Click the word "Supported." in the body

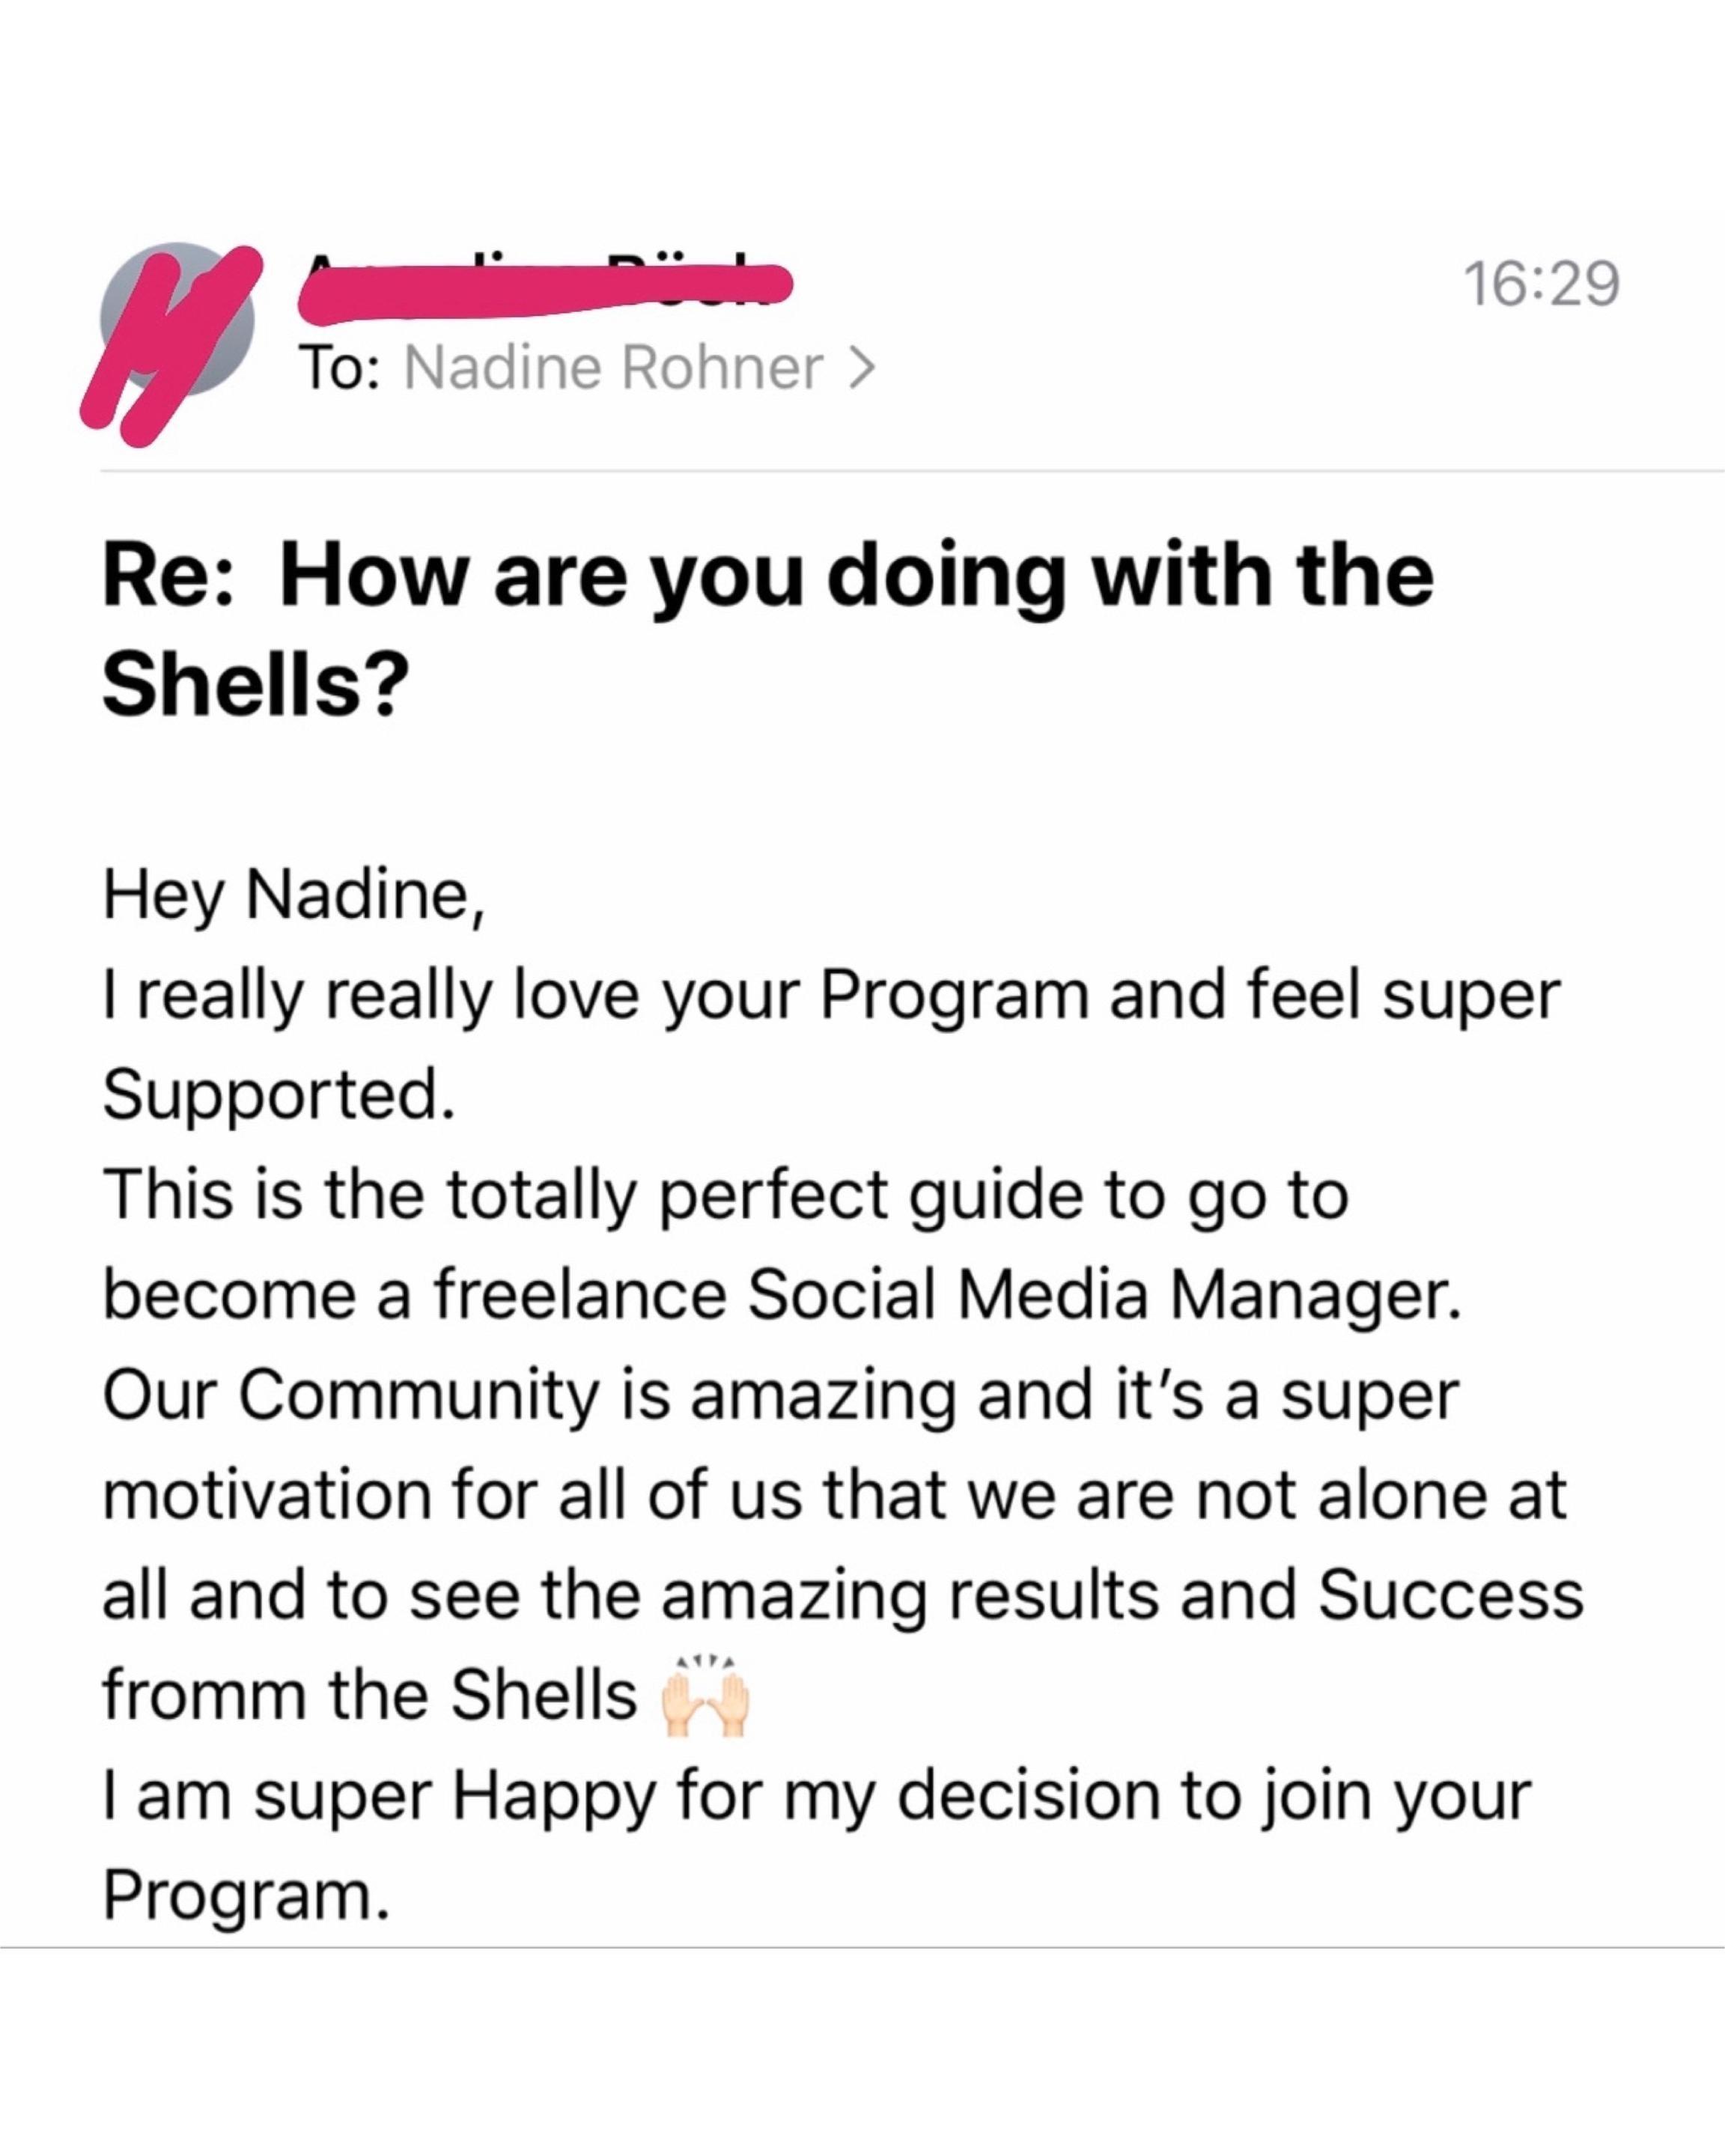click(279, 1094)
